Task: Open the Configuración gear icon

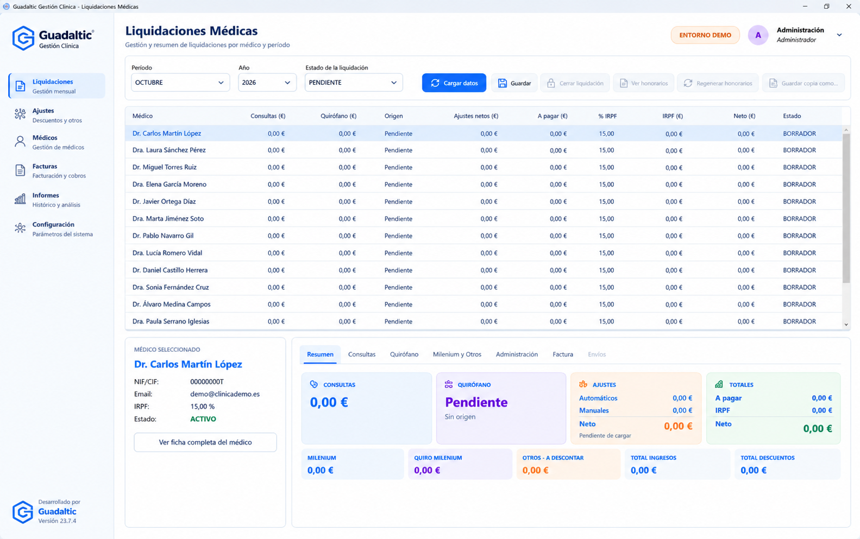Action: pos(20,228)
